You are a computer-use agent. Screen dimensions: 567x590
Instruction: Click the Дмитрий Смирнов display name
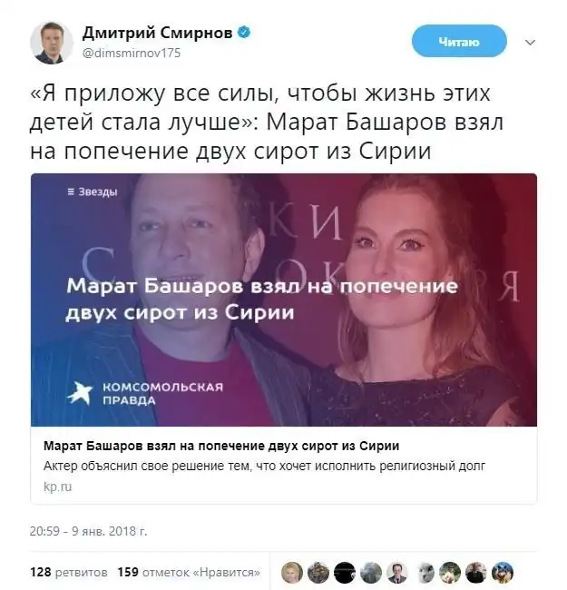(157, 33)
